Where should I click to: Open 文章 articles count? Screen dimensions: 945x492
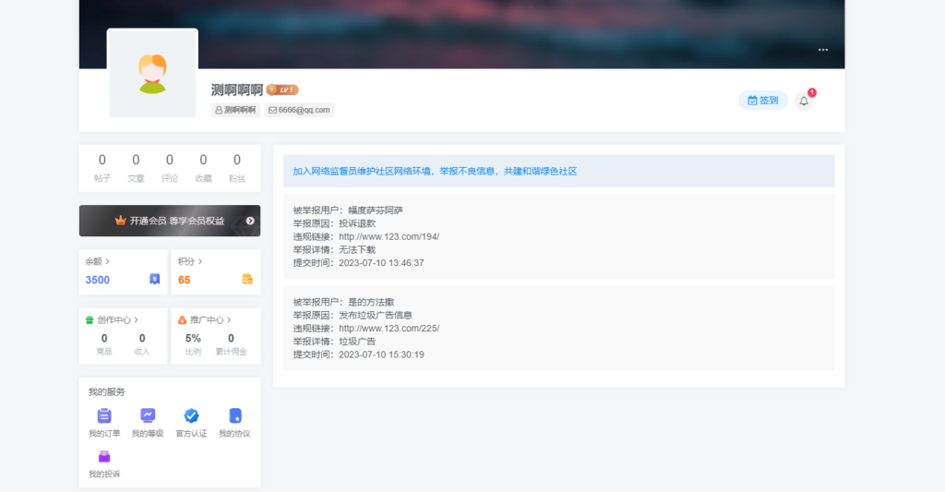pyautogui.click(x=136, y=168)
